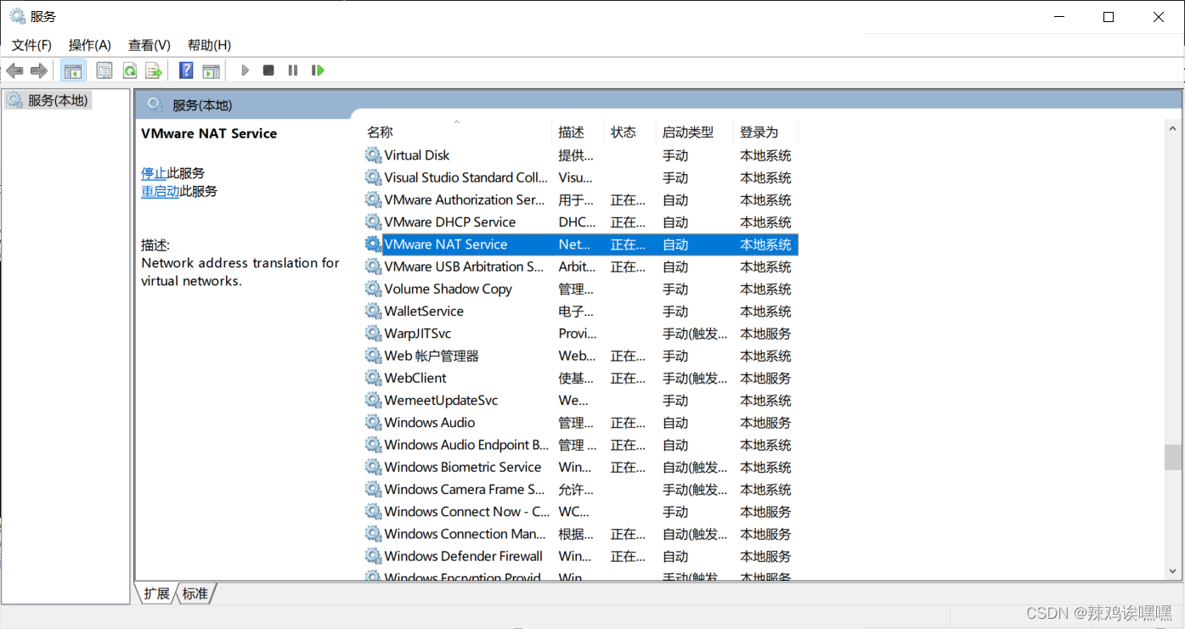
Task: Click the gear icon beside Windows Defender Firewall
Action: coord(373,556)
